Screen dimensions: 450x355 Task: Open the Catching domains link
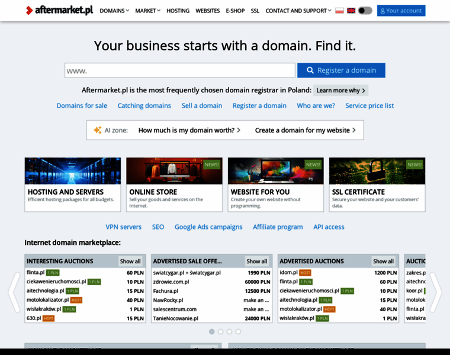[144, 106]
